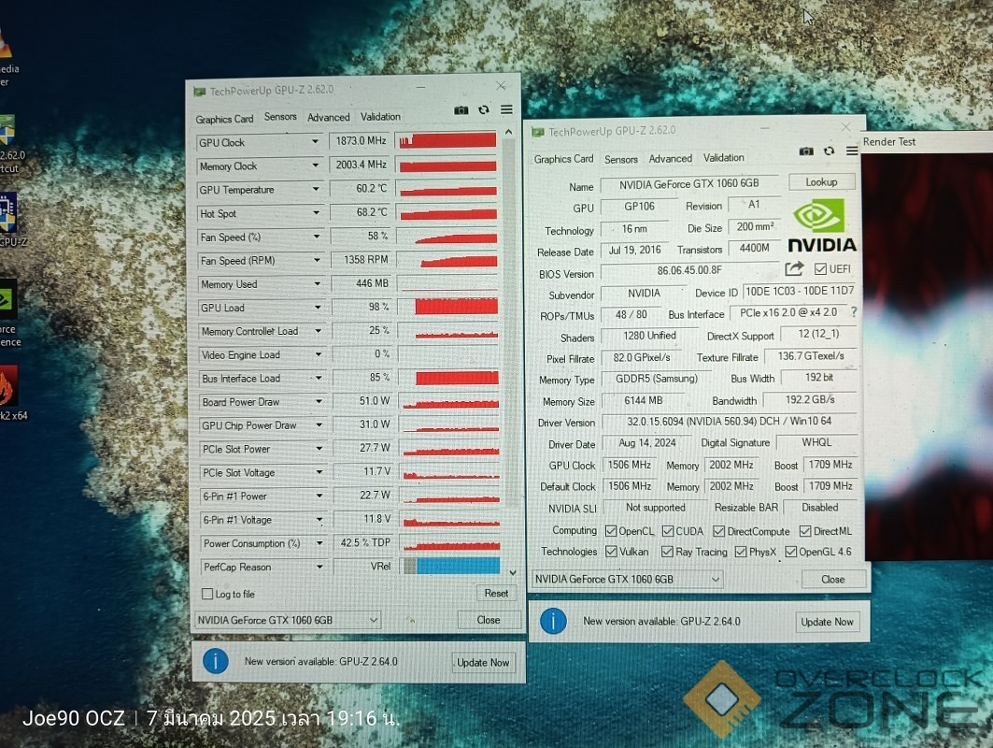Image resolution: width=993 pixels, height=748 pixels.
Task: Sensors list scrollbar down arrow
Action: (x=513, y=572)
